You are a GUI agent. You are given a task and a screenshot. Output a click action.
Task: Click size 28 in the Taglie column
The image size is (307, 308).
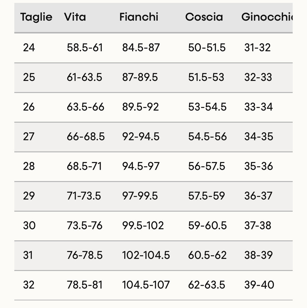coord(29,166)
